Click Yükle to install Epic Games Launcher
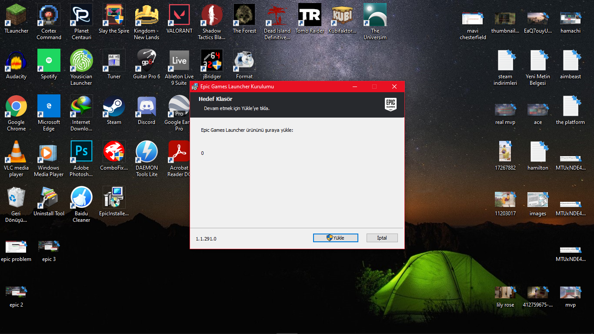Image resolution: width=594 pixels, height=334 pixels. coord(335,238)
